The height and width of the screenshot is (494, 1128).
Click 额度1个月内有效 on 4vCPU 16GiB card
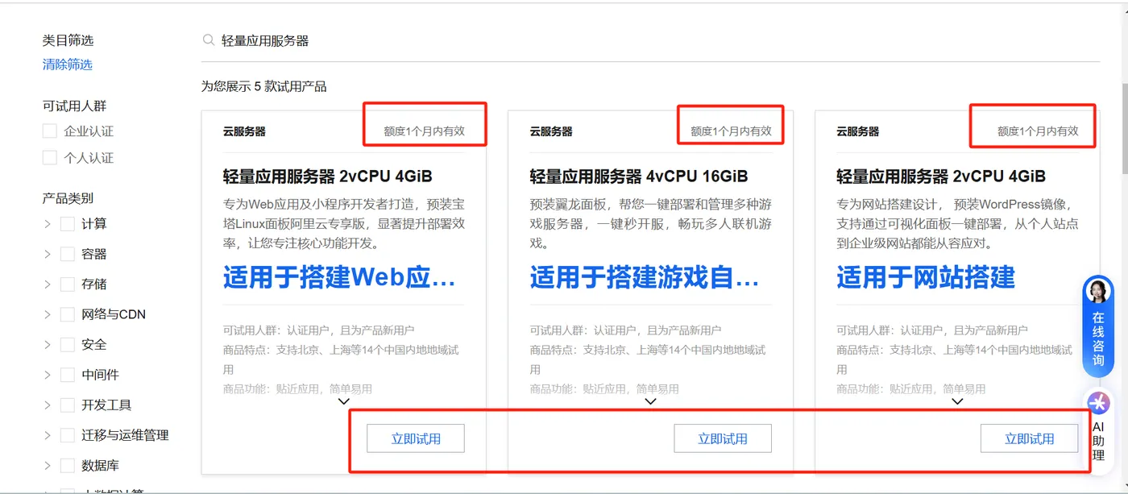[731, 131]
